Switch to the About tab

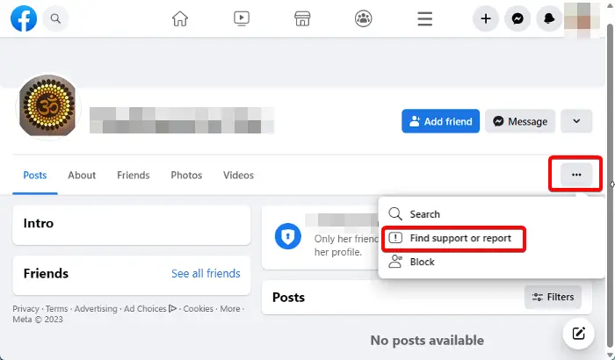coord(82,176)
